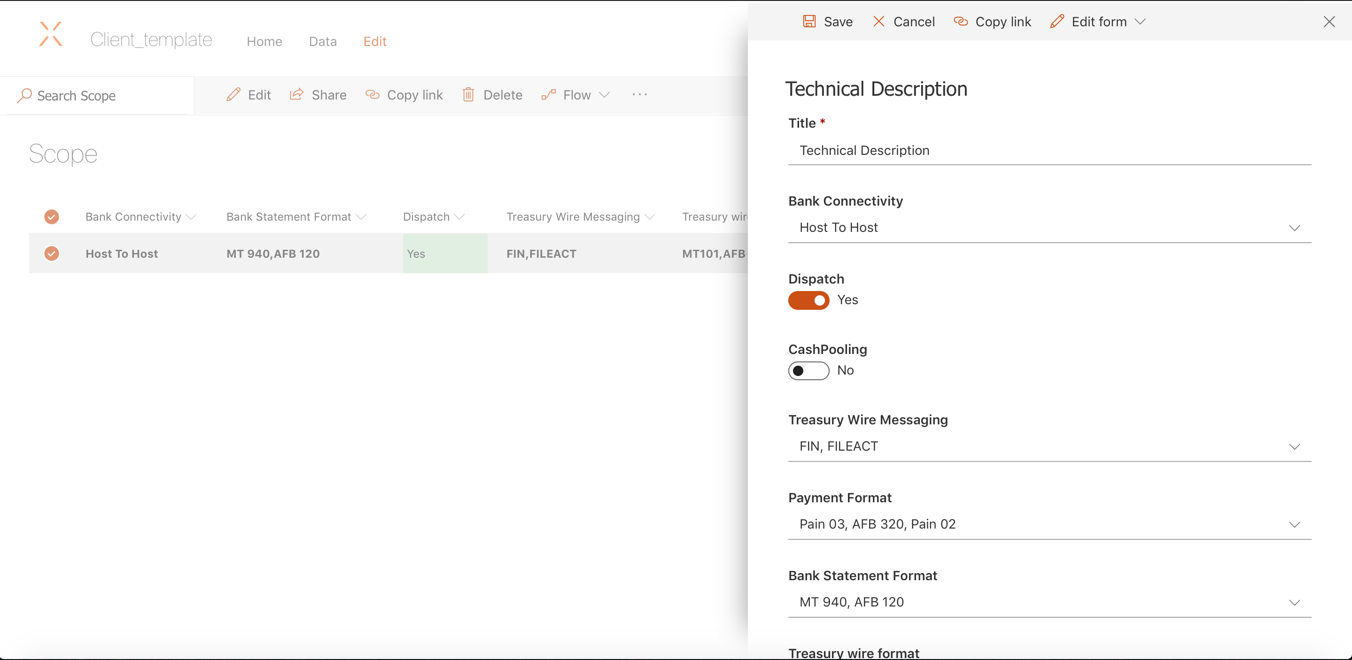The width and height of the screenshot is (1352, 660).
Task: Select the Edit navigation tab
Action: [375, 41]
